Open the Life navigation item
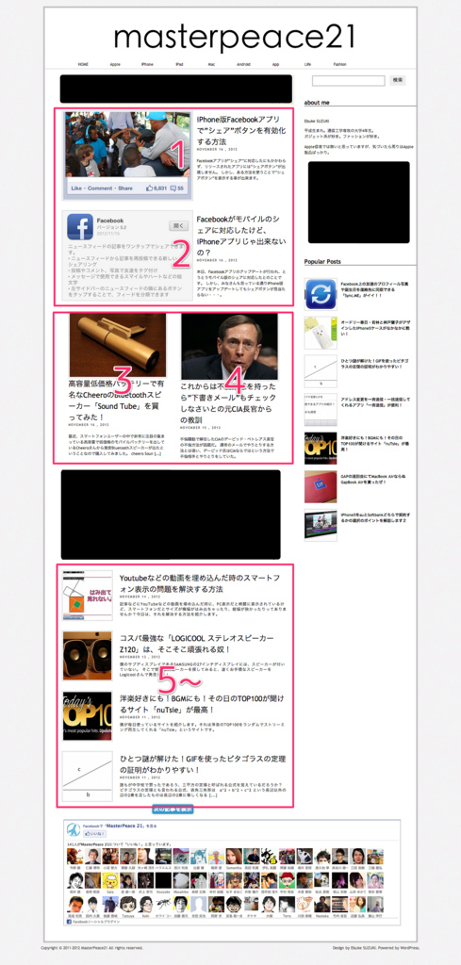 (x=307, y=64)
